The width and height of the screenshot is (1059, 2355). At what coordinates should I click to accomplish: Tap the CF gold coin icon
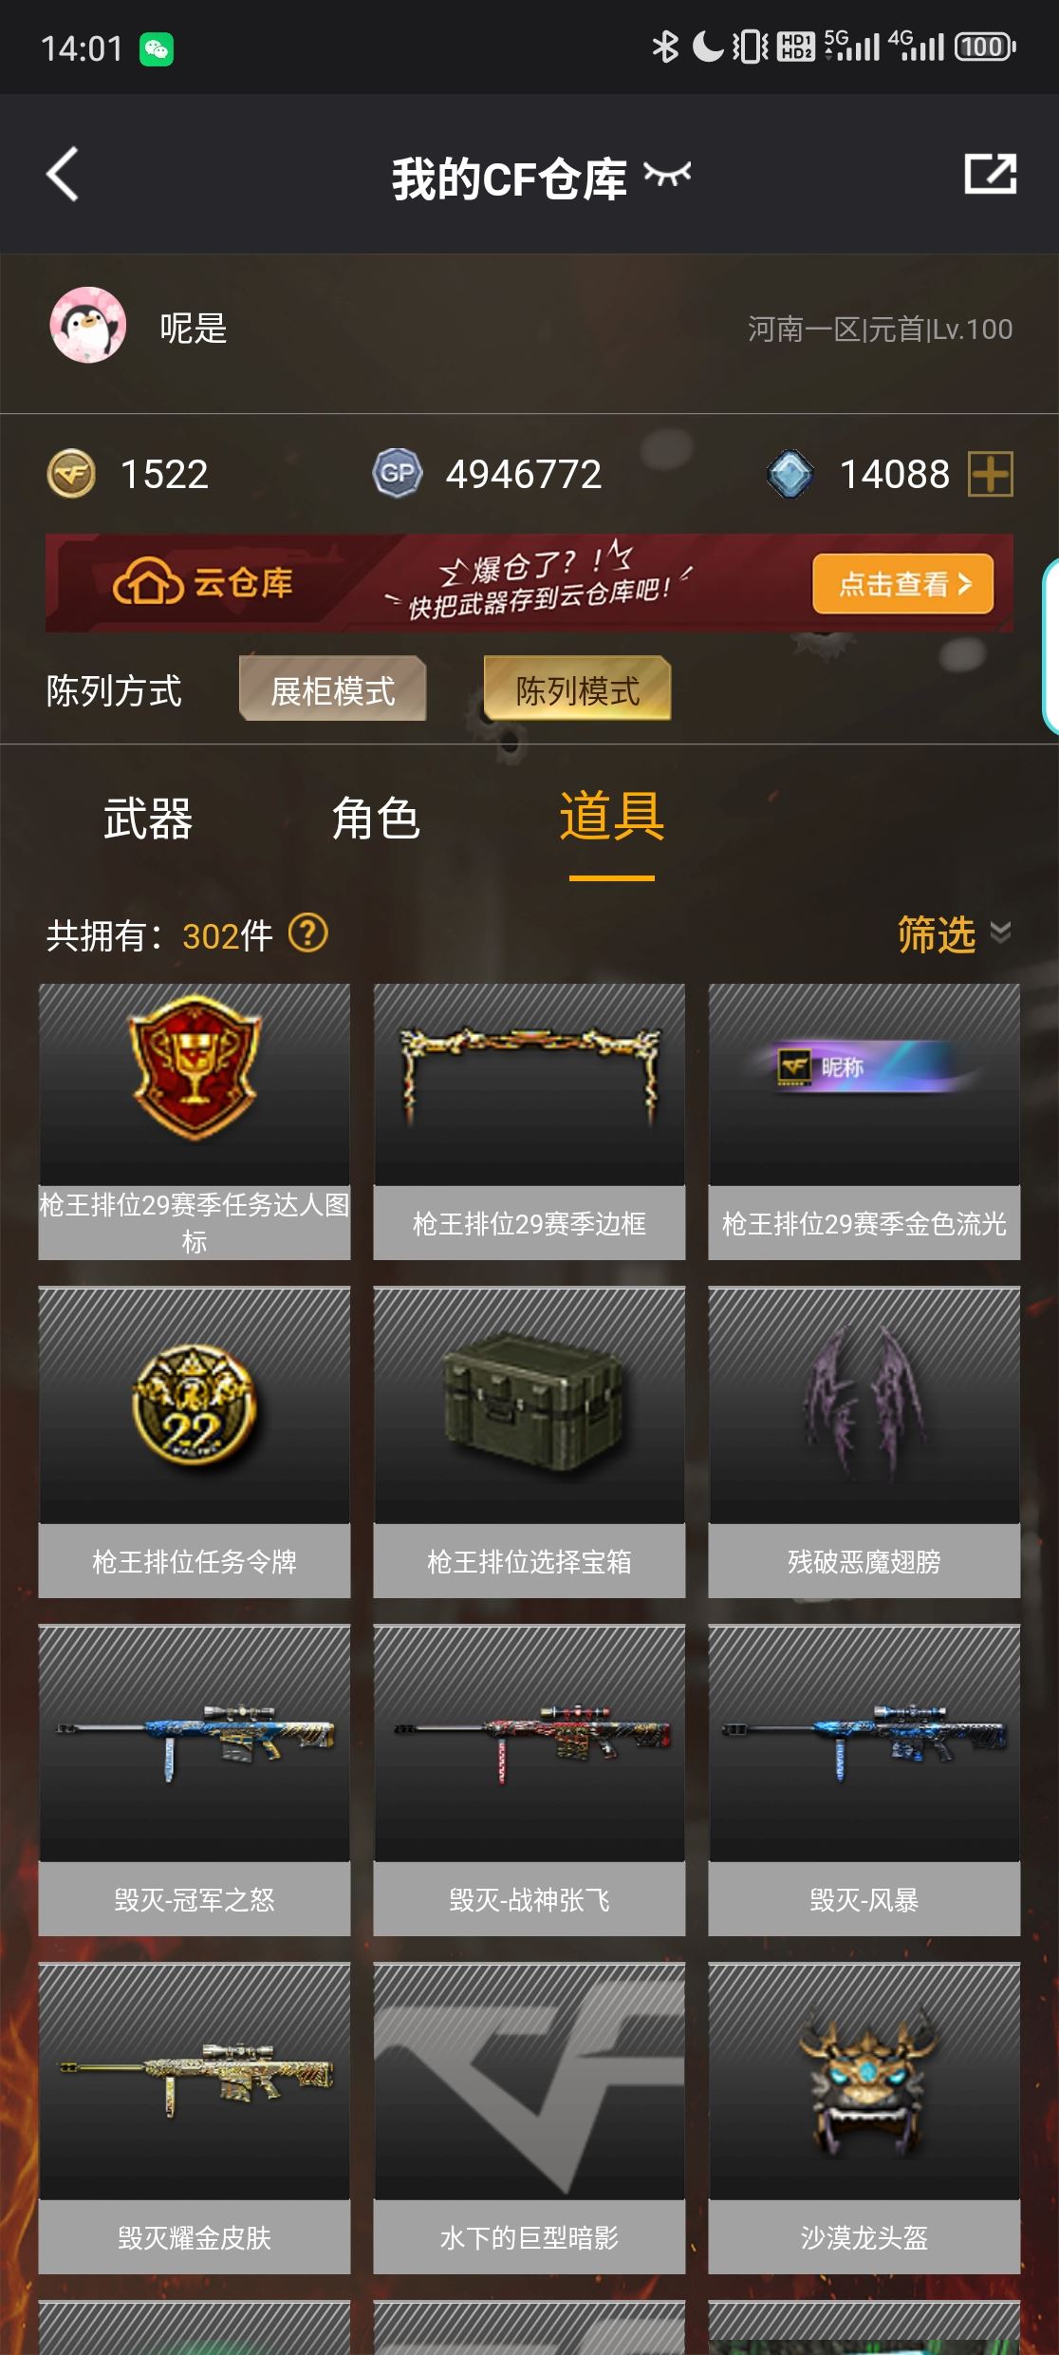pos(71,474)
